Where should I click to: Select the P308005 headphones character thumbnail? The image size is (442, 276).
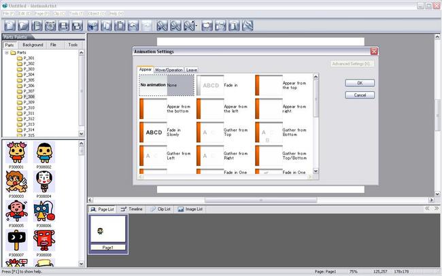click(16, 211)
